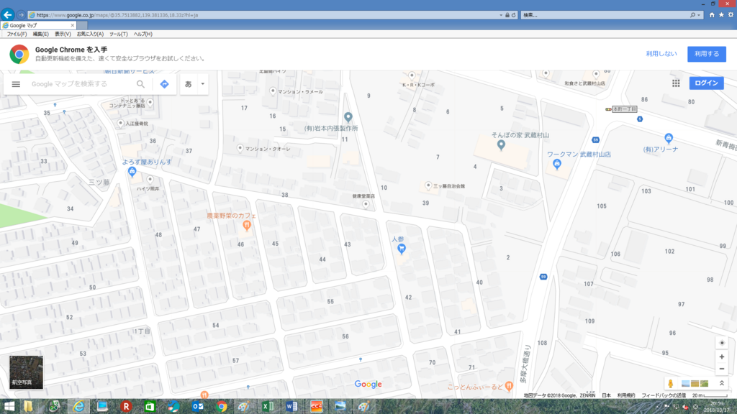The height and width of the screenshot is (414, 737).
Task: Open the Google Maps hamburger menu
Action: [x=16, y=84]
